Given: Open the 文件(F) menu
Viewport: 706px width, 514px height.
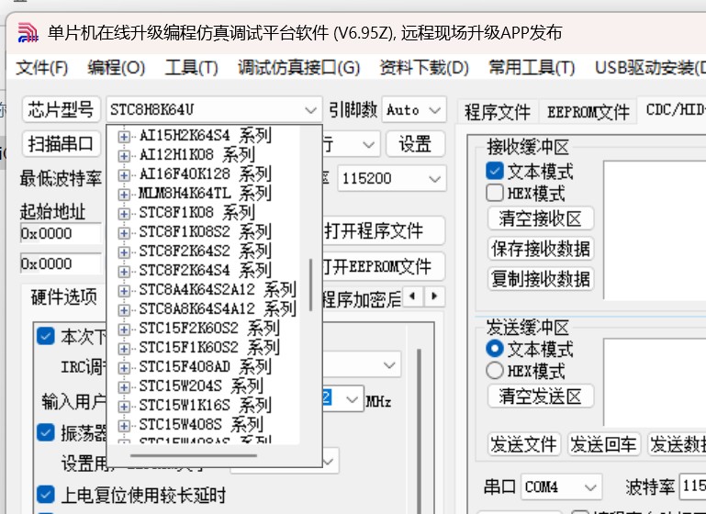Looking at the screenshot, I should coord(42,68).
